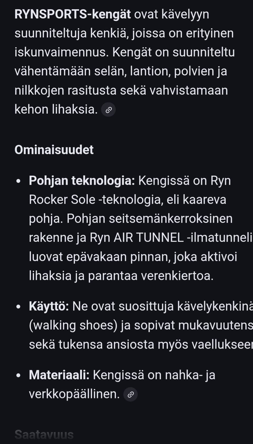Image resolution: width=253 pixels, height=444 pixels.
Task: Click the round citation badge in the Materiaali section
Action: click(130, 394)
